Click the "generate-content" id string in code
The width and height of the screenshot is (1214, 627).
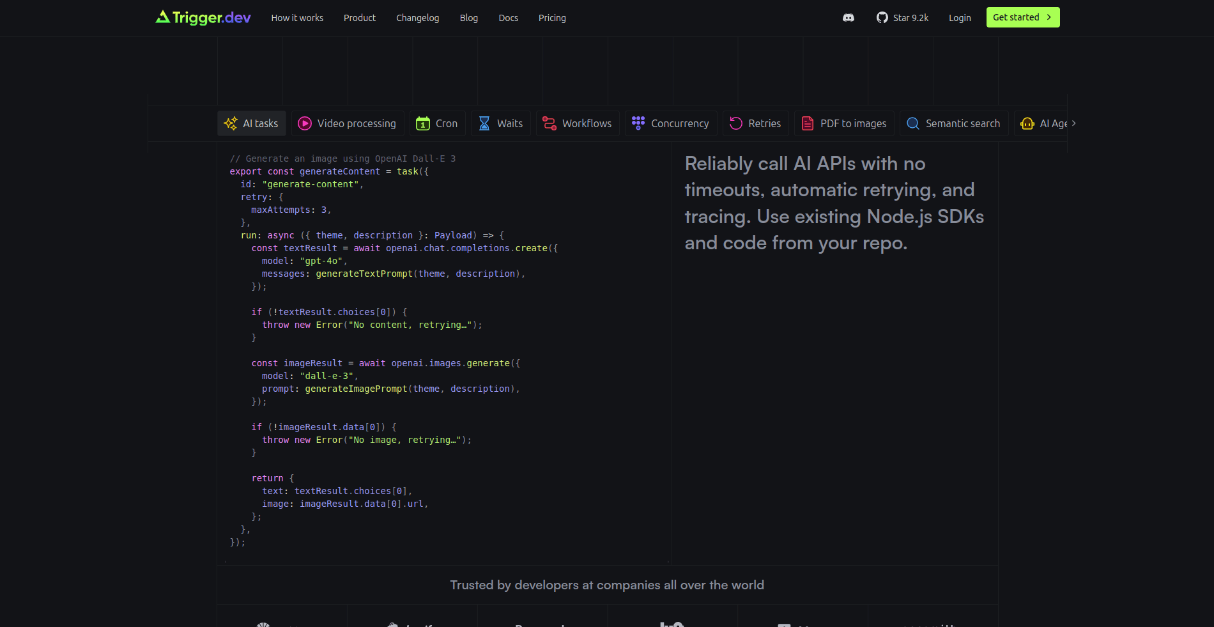(311, 184)
